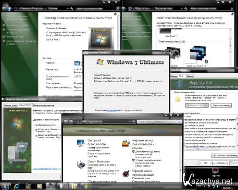The image size is (238, 190).
Task: Click the yellow folder icon in the Вид папок dialog
Action: tap(178, 99)
